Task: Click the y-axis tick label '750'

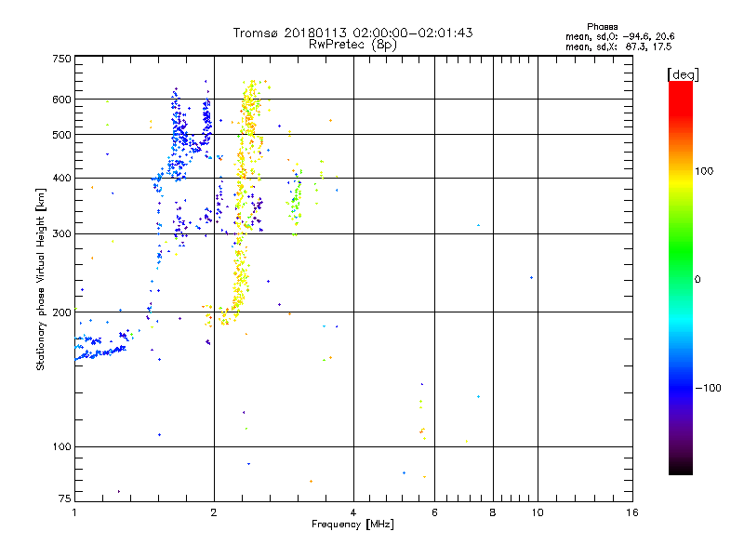Action: pos(61,59)
